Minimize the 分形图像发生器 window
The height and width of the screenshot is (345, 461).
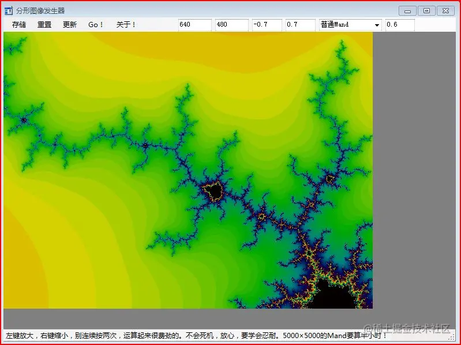tap(407, 11)
